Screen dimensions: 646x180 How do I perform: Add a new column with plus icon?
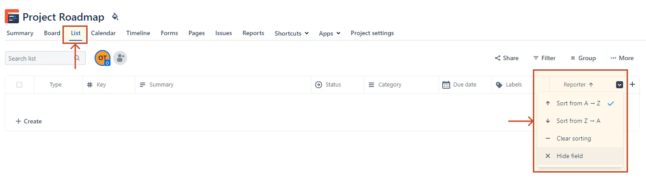(632, 84)
